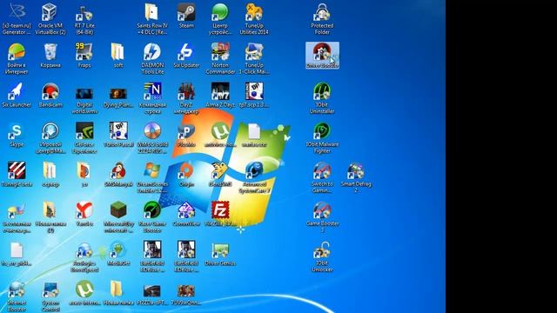Open Game Booster 3
The height and width of the screenshot is (313, 557).
click(x=322, y=217)
